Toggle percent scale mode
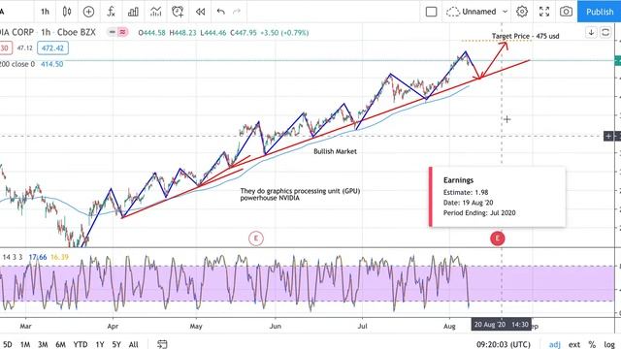Screen dimensions: 621x349 (x=592, y=345)
